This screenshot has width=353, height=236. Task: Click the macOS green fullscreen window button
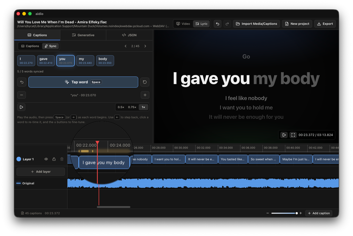[x=30, y=14]
